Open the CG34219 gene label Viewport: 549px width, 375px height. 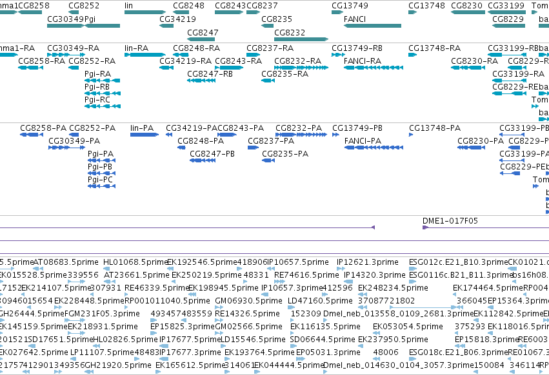[178, 19]
